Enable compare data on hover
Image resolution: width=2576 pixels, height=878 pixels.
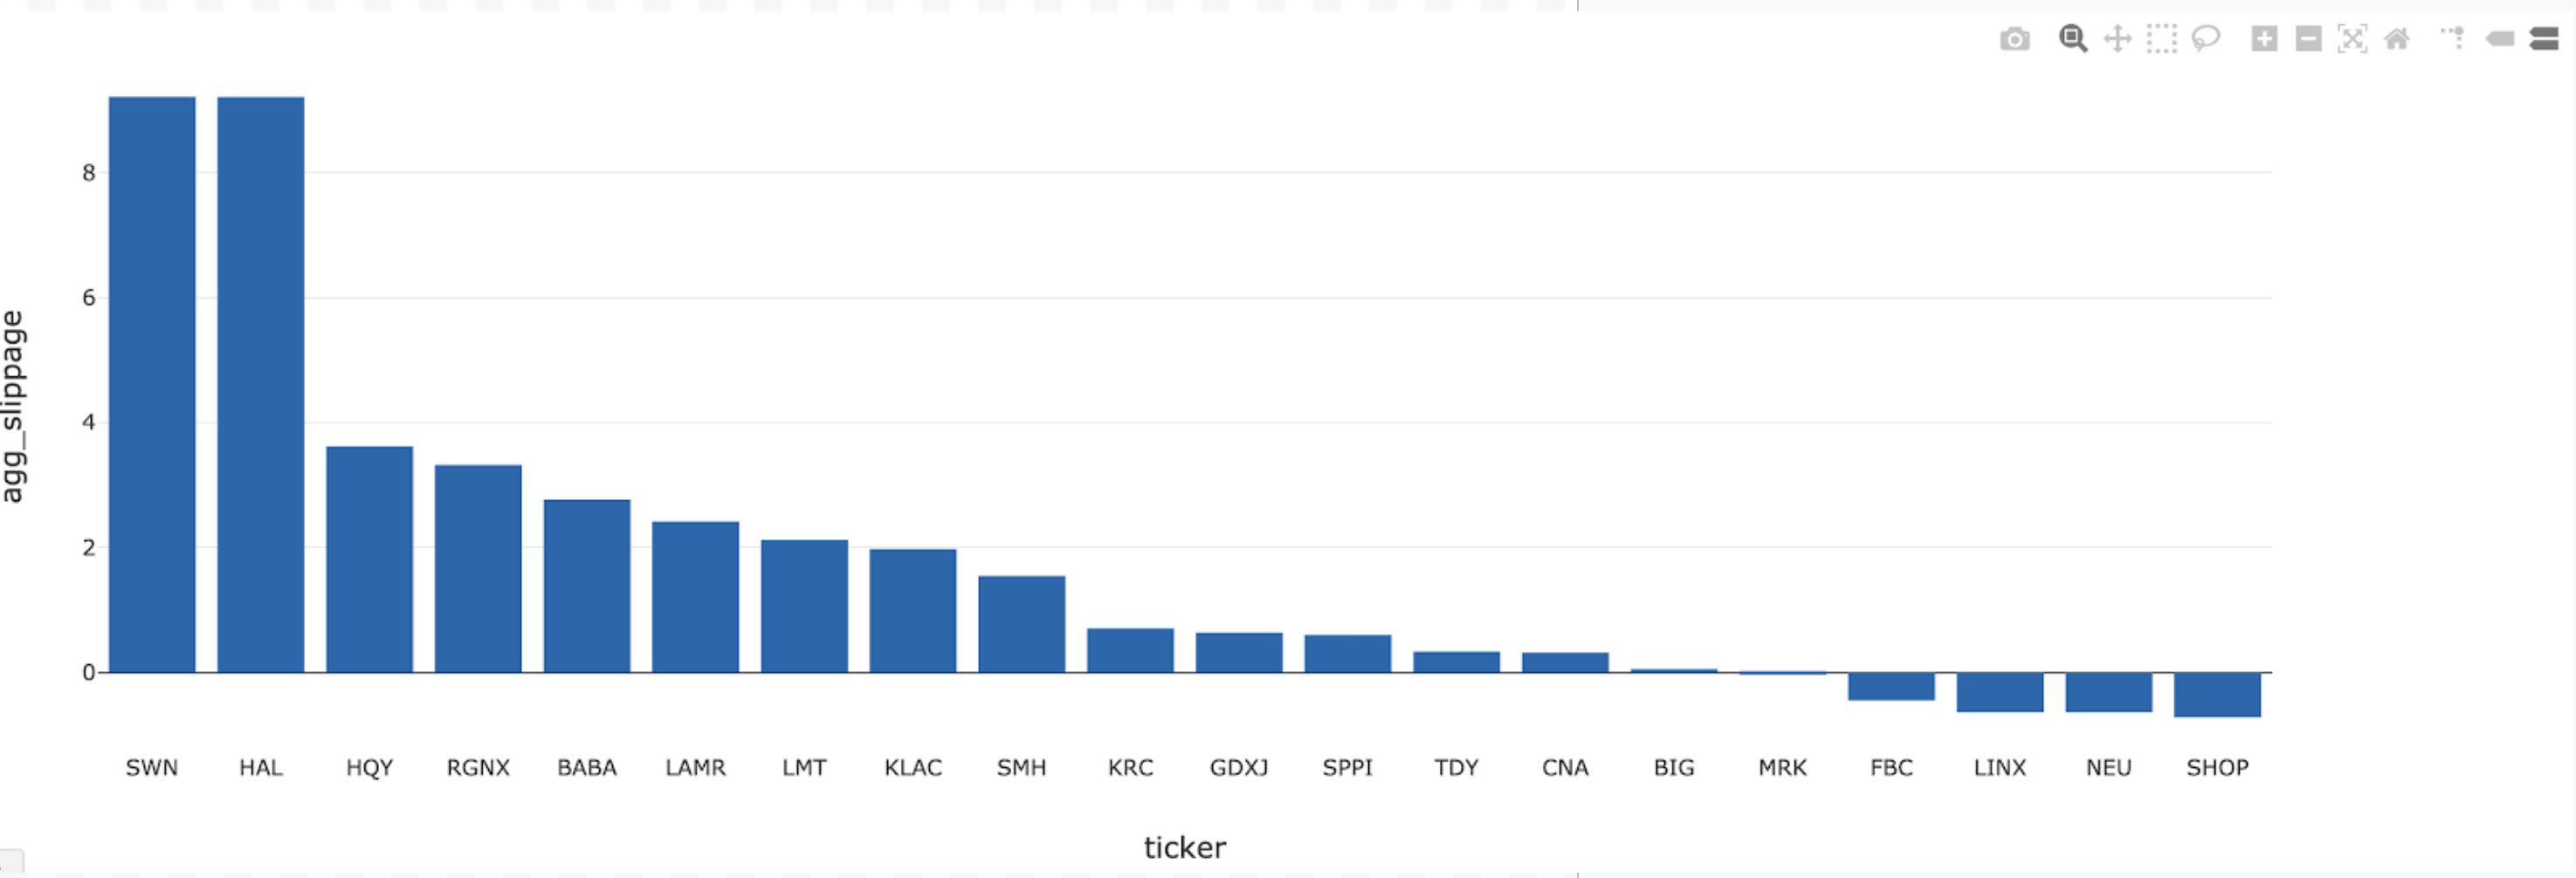[2543, 39]
